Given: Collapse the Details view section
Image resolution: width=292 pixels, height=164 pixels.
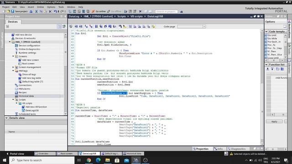Looking at the screenshot, I should pos(6,118).
